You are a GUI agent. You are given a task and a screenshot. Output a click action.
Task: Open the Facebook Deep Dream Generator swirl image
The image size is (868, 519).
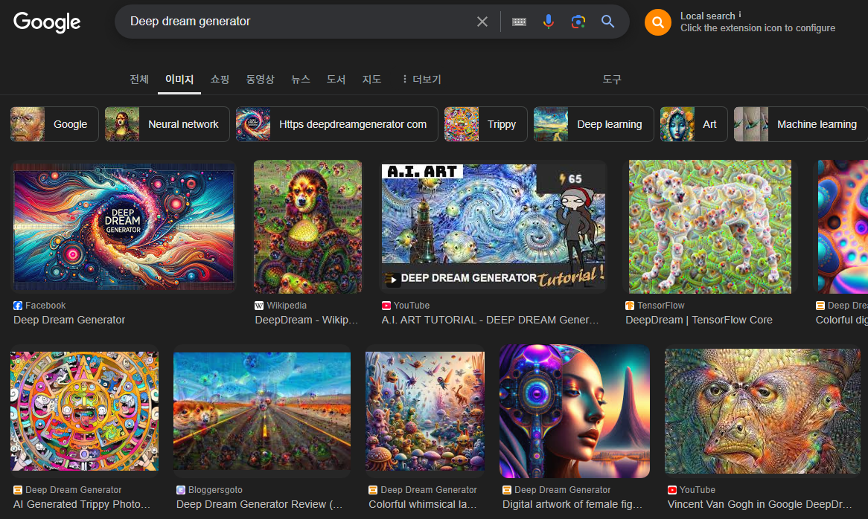(x=124, y=227)
